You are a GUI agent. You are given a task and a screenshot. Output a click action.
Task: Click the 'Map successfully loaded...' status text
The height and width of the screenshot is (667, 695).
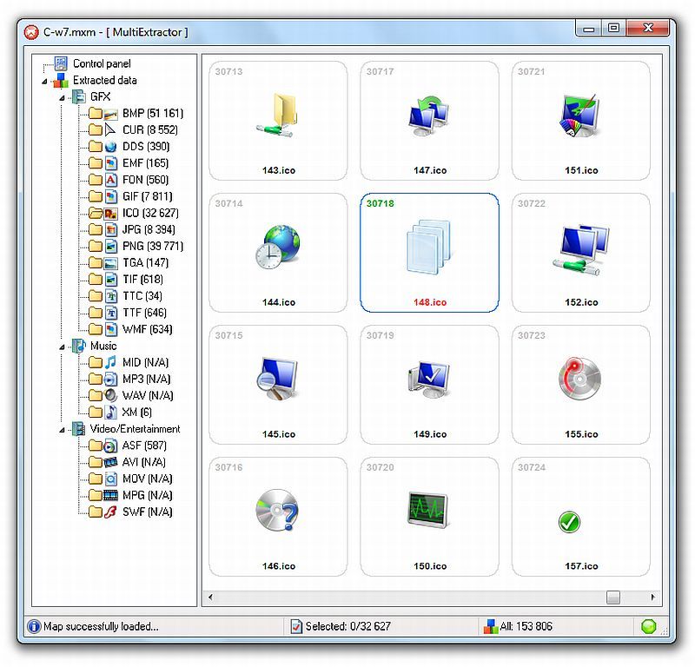coord(101,626)
